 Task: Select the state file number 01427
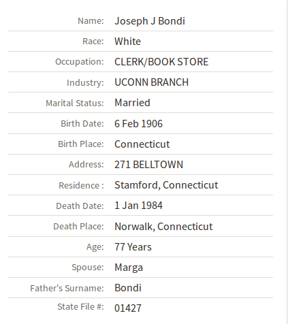point(128,308)
